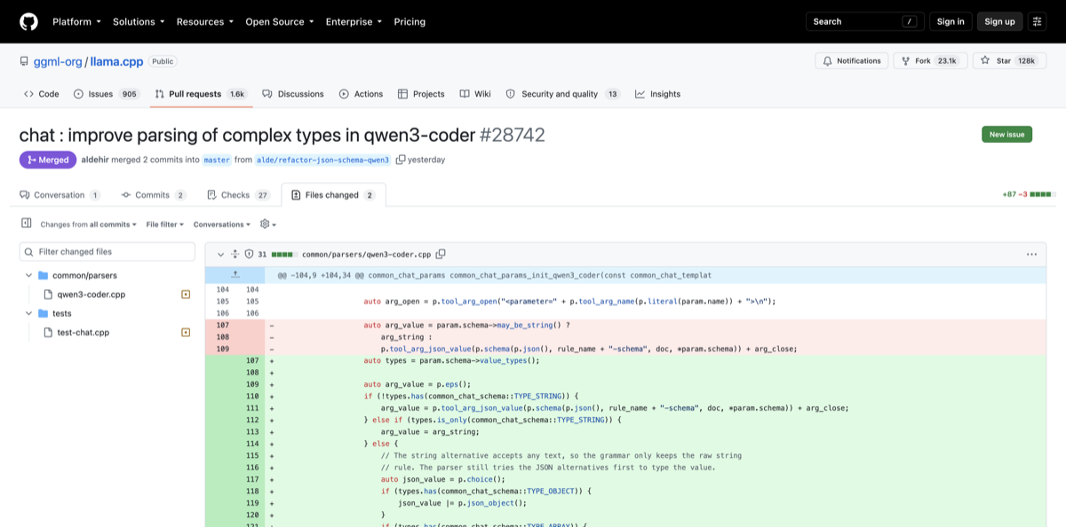Viewport: 1066px width, 527px height.
Task: Open the Changes from all commits dropdown
Action: 88,224
